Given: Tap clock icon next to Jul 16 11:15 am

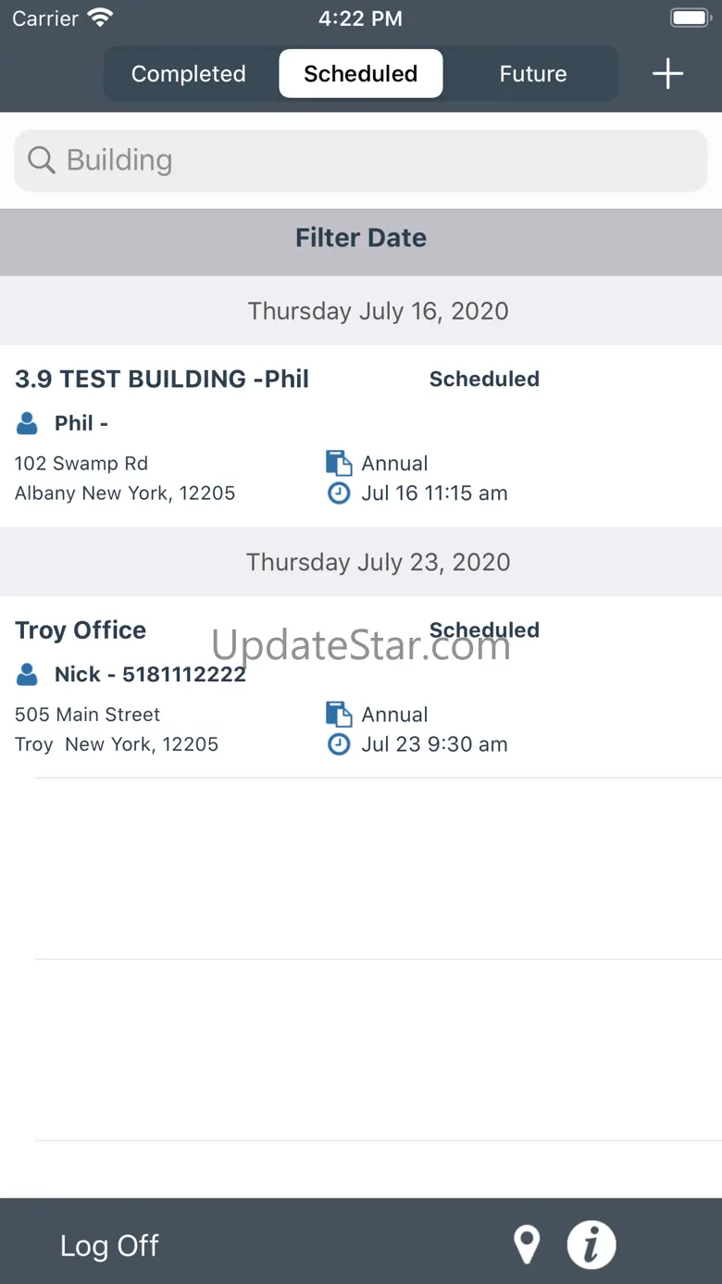Looking at the screenshot, I should [x=339, y=493].
